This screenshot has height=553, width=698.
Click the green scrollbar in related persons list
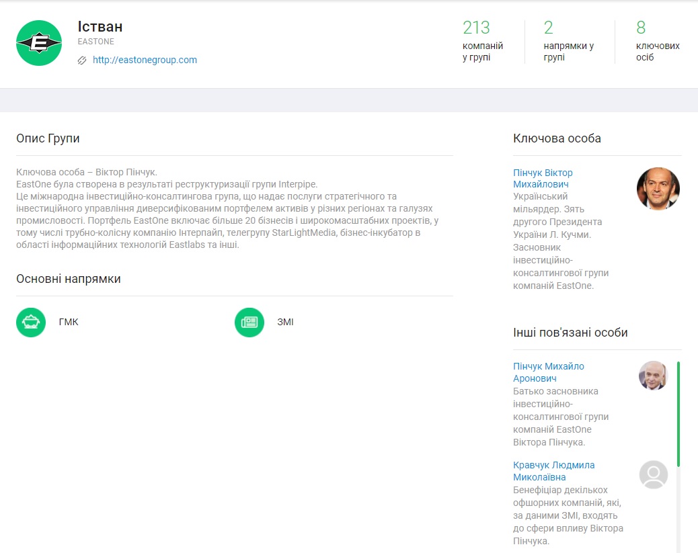coord(678,413)
